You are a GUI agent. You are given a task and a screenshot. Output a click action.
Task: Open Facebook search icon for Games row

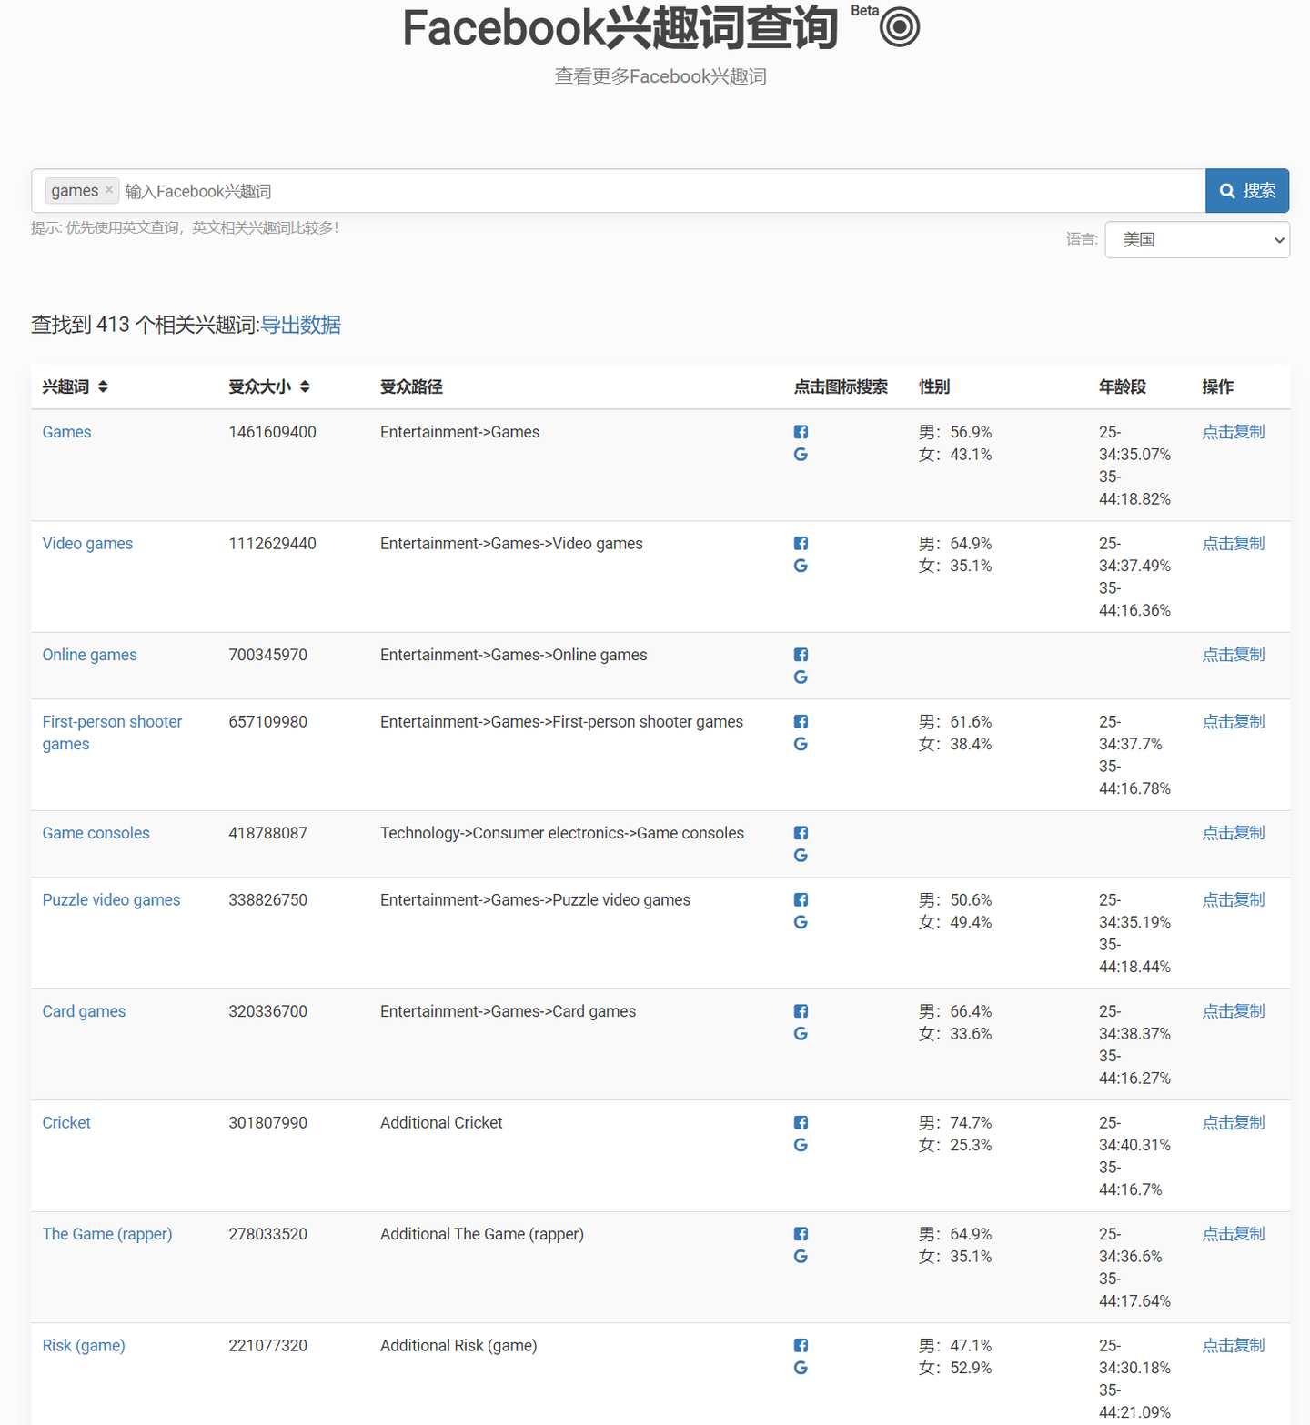pyautogui.click(x=801, y=432)
